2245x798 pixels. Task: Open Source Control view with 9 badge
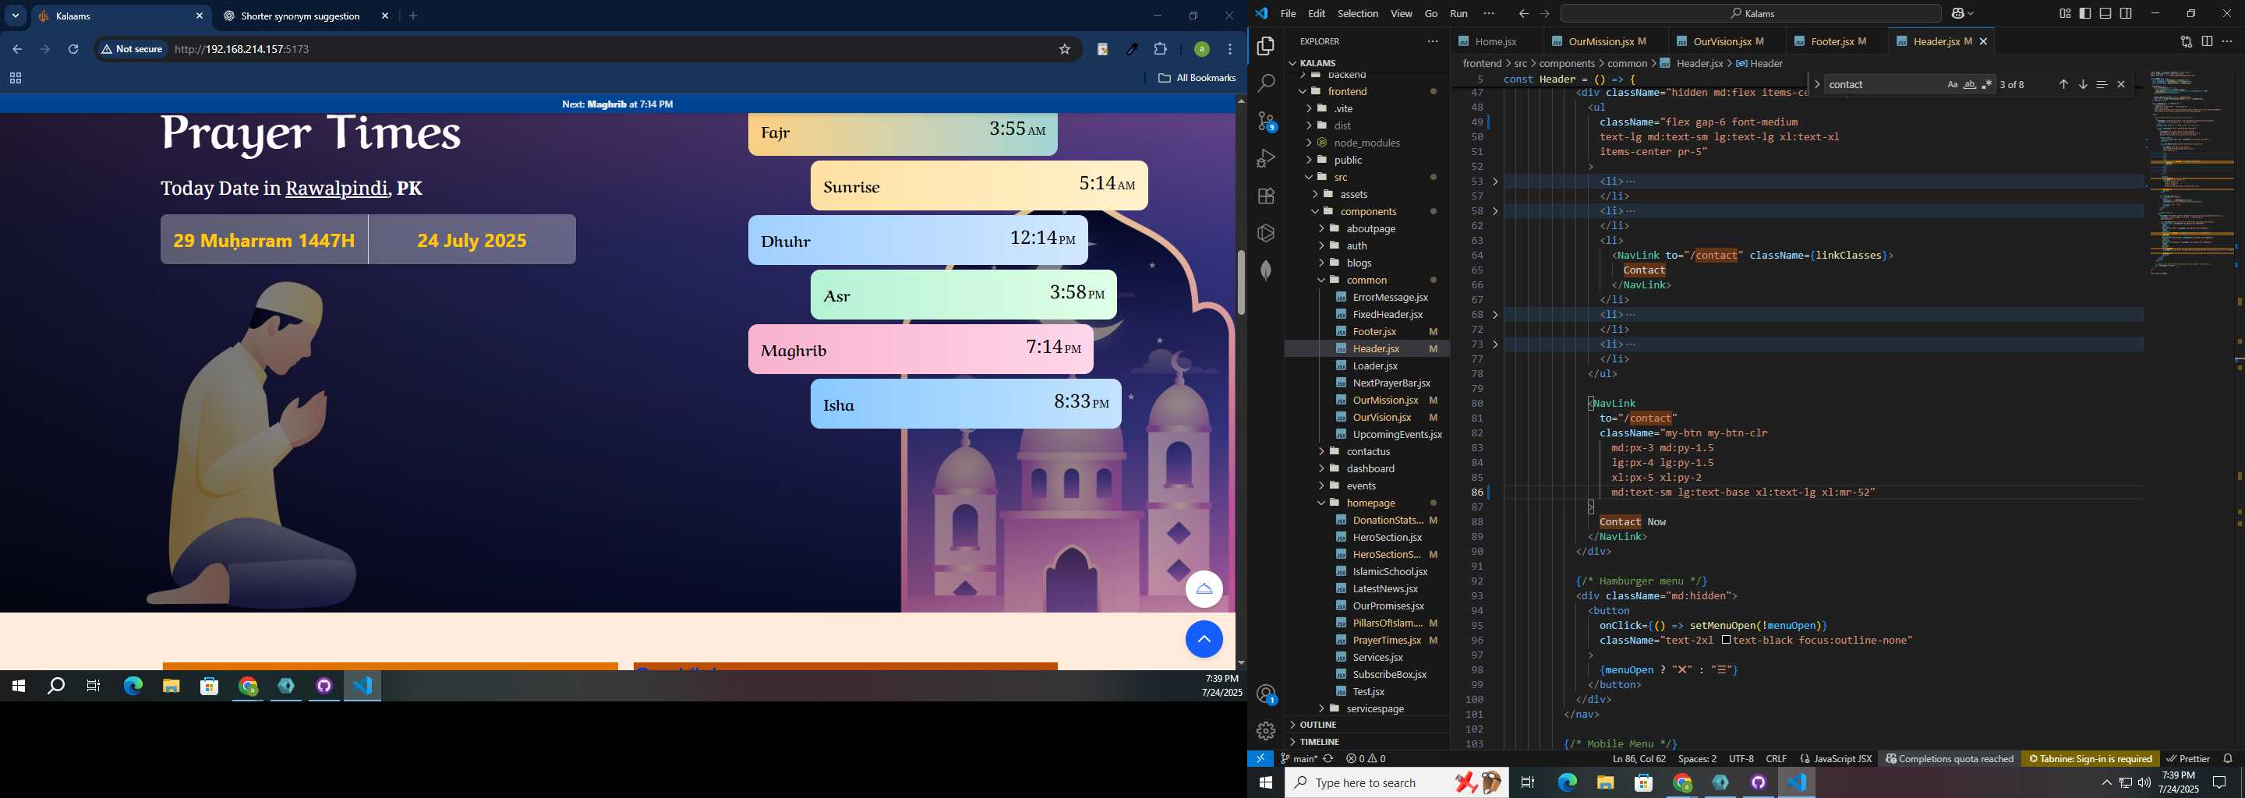[x=1265, y=121]
